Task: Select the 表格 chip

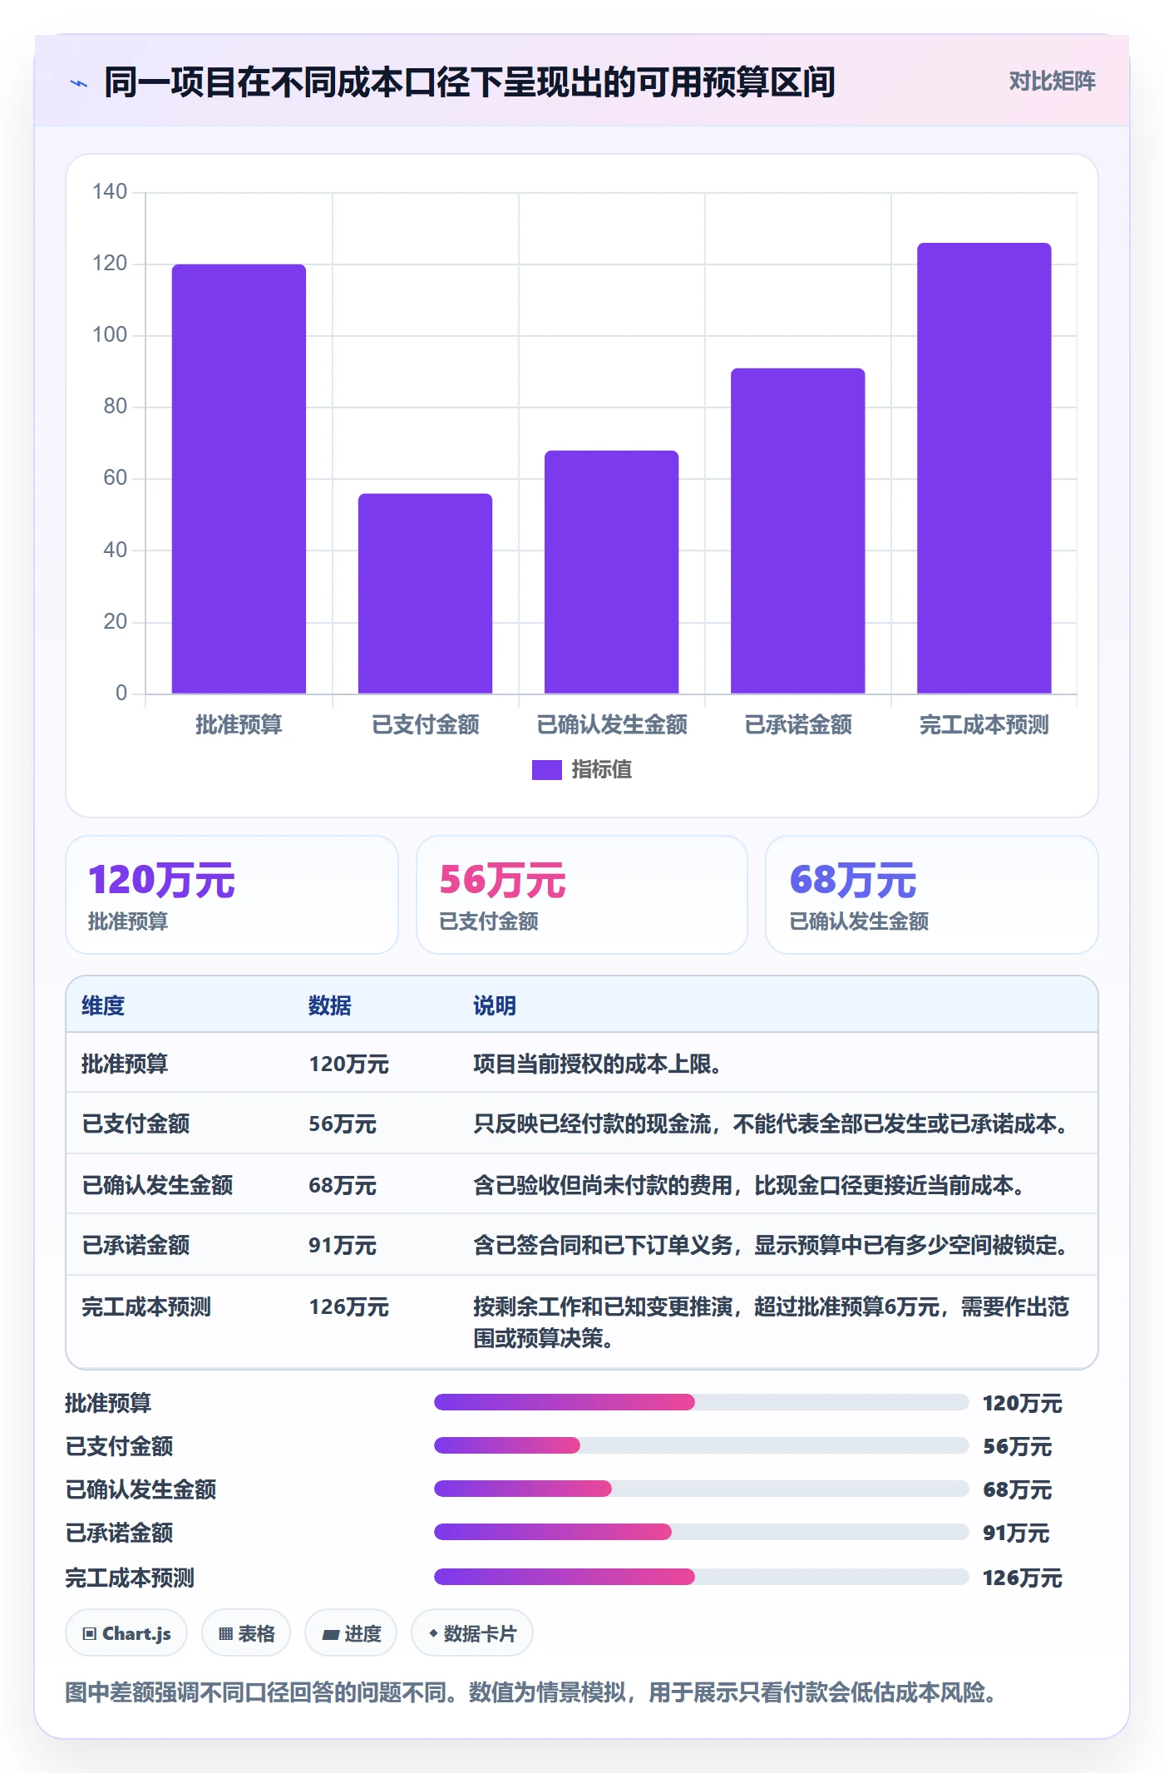Action: (246, 1633)
